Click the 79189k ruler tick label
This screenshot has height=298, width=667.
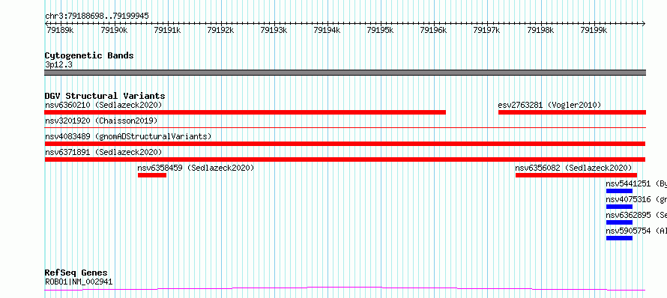click(x=60, y=31)
